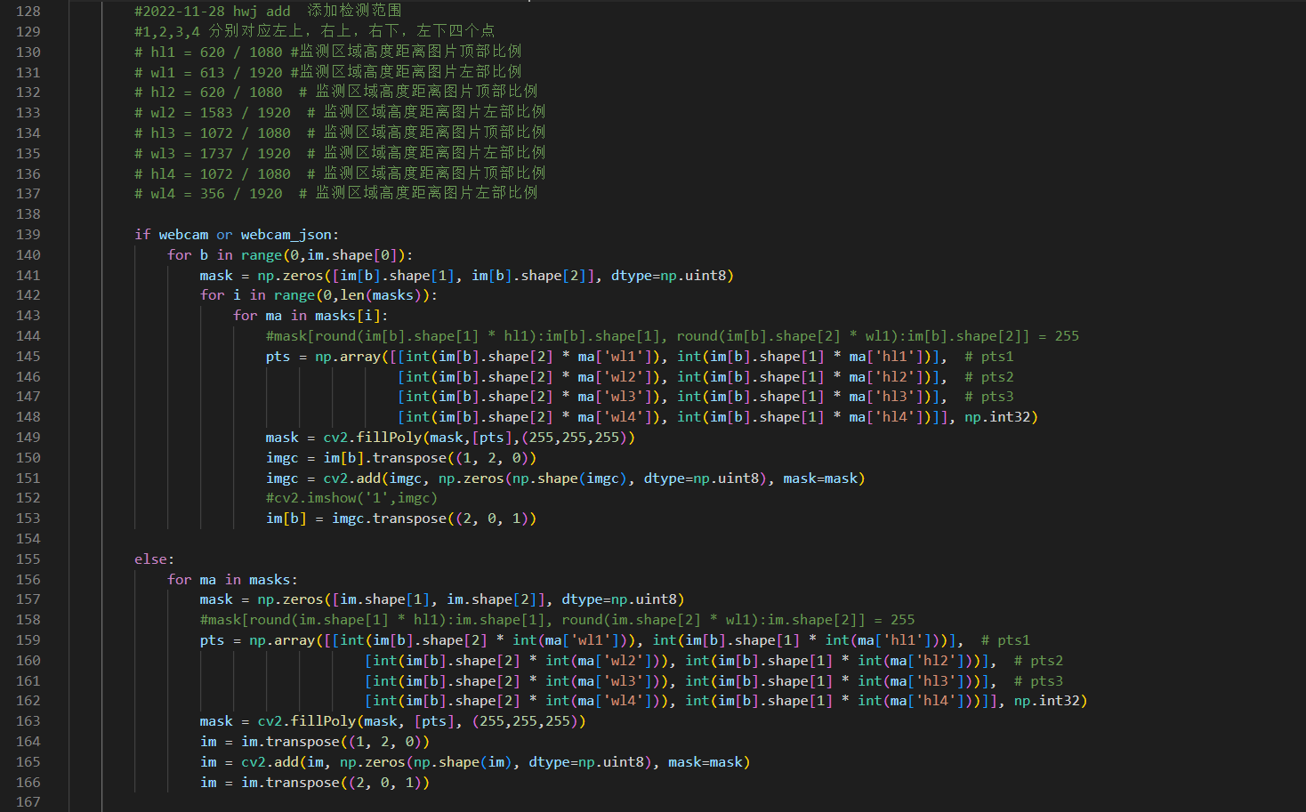Click 'im[b] = imgc.transpose' on line 153

coord(400,519)
